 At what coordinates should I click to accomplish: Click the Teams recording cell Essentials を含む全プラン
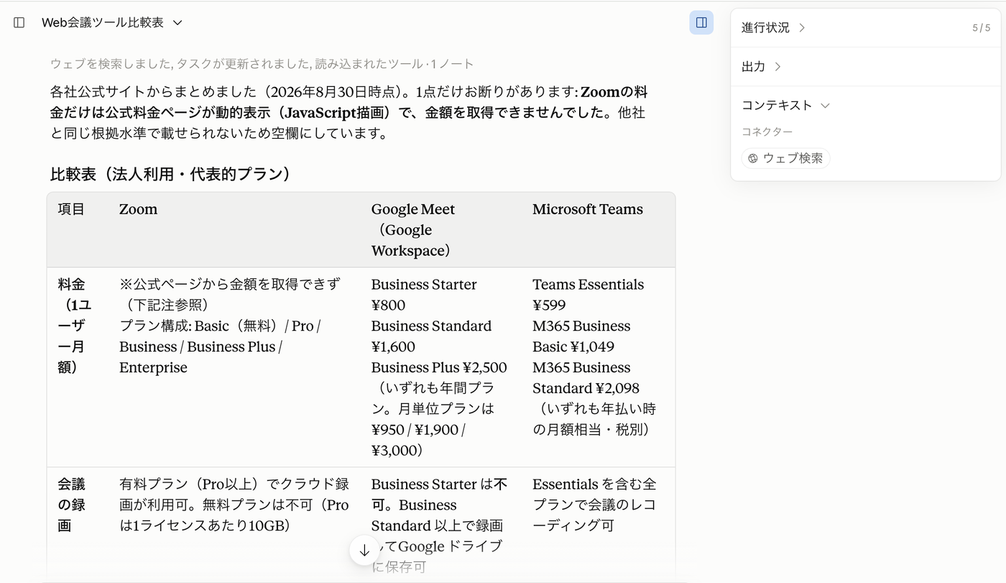(x=594, y=505)
